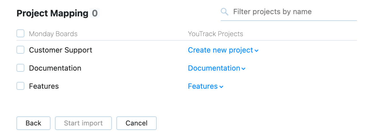Image resolution: width=374 pixels, height=139 pixels.
Task: Select the Customer Support board name
Action: (61, 50)
